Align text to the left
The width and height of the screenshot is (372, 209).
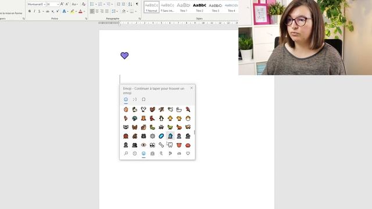(x=92, y=11)
